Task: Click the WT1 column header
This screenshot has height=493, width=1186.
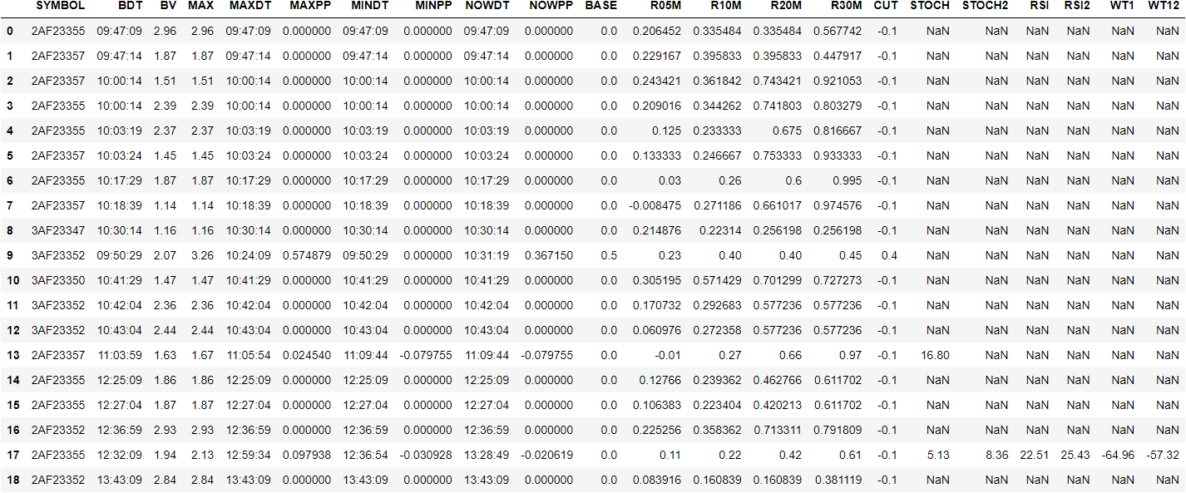Action: pyautogui.click(x=1122, y=6)
